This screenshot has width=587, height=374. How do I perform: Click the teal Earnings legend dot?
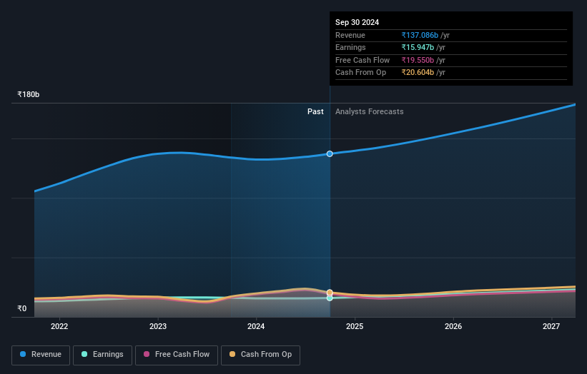[84, 354]
